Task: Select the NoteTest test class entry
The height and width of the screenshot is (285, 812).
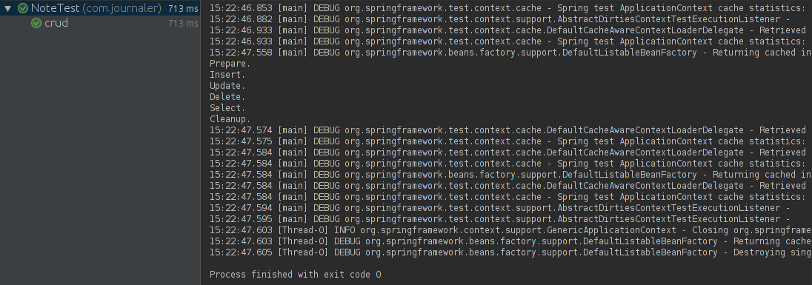Action: 55,8
